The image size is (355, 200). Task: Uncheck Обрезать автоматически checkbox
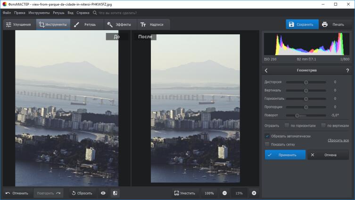coord(267,136)
